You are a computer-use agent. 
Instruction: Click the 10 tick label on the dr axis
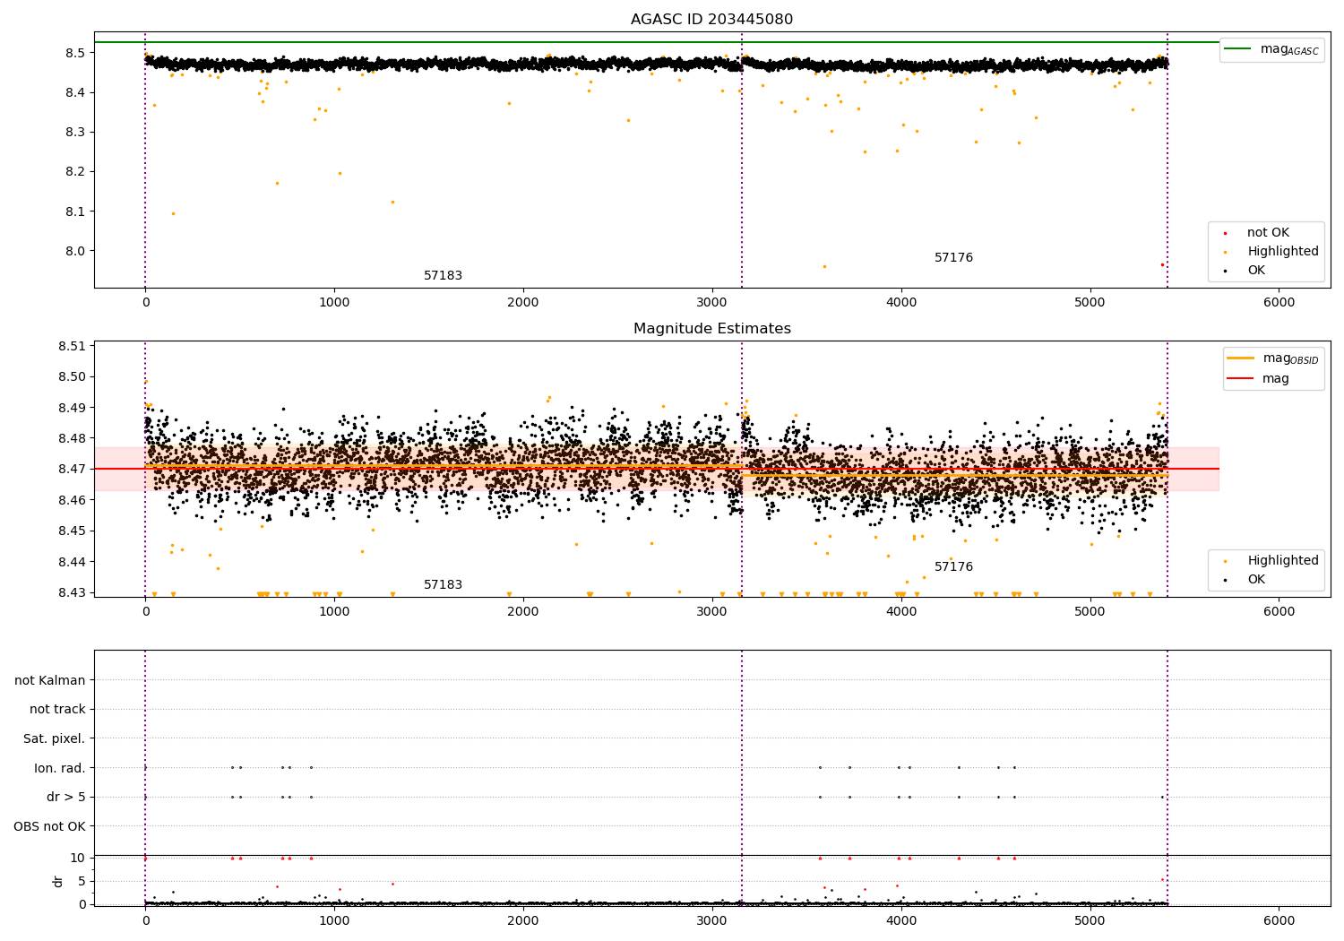[78, 858]
